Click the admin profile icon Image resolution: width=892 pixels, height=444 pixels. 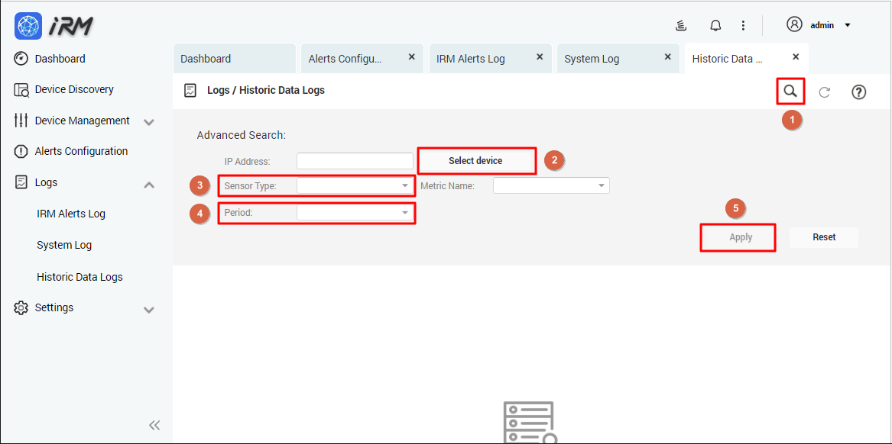tap(793, 24)
